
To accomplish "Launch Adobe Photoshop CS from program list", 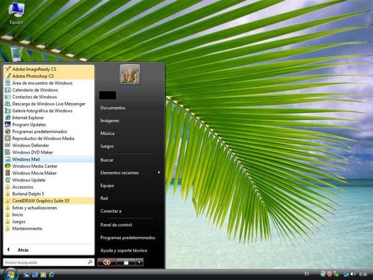I will (x=49, y=76).
